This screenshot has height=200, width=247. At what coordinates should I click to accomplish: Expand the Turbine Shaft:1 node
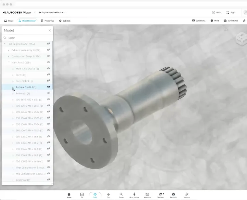13,87
